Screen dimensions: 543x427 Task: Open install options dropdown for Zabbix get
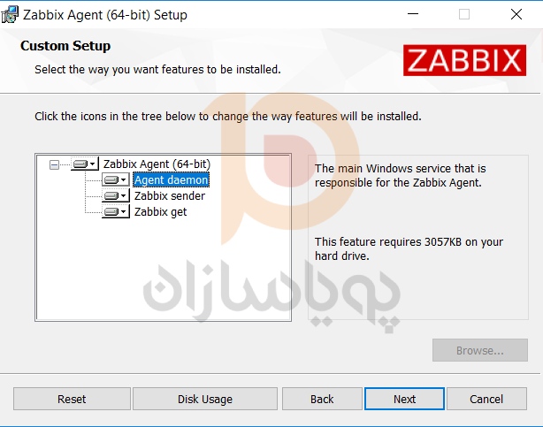(124, 211)
